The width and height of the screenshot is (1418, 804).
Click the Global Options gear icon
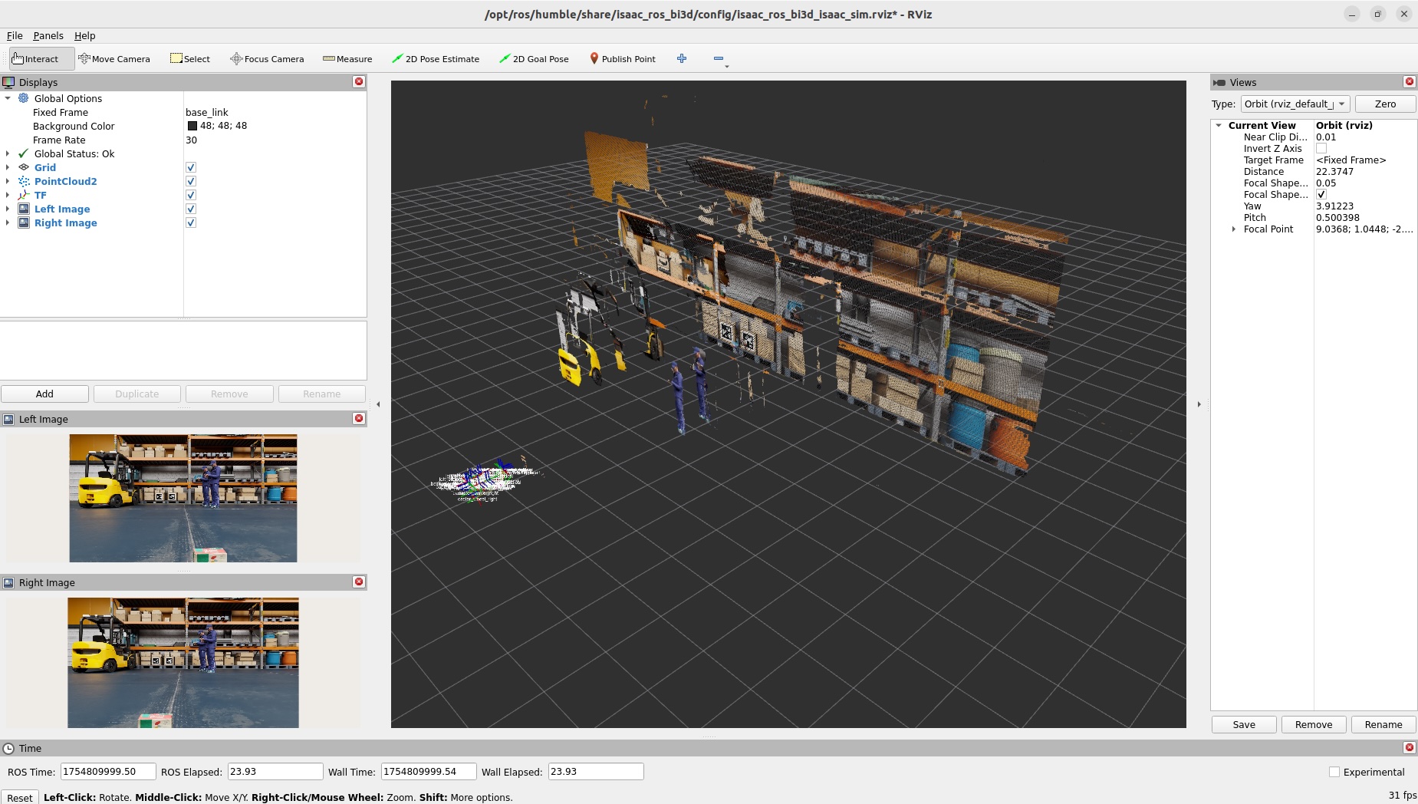coord(24,98)
